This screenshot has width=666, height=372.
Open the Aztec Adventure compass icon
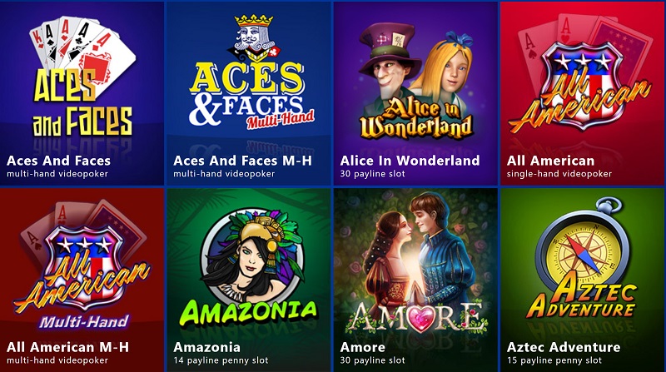click(x=582, y=258)
